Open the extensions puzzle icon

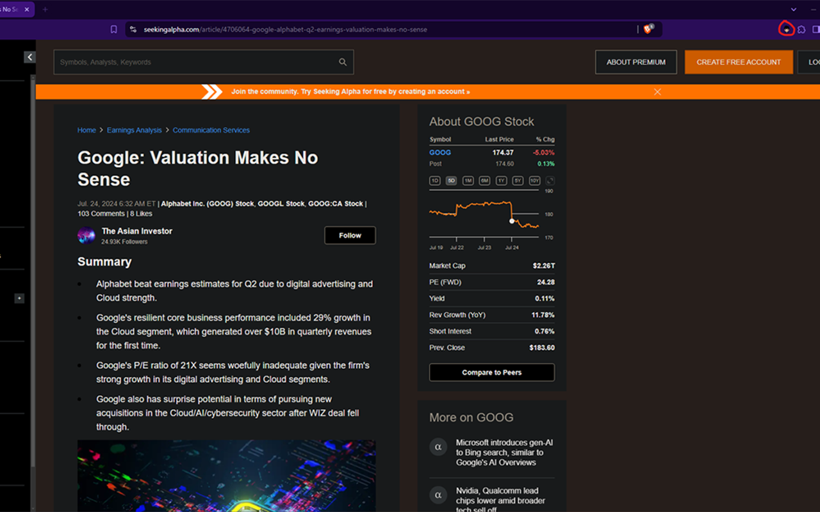click(x=801, y=29)
